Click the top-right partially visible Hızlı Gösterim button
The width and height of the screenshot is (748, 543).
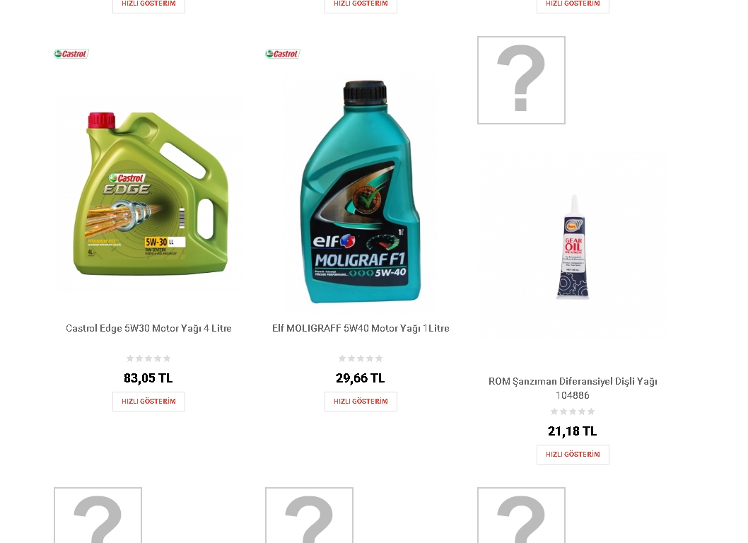[x=573, y=4]
